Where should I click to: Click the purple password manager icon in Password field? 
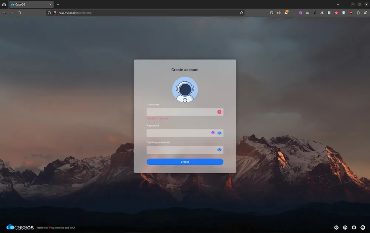coord(213,133)
